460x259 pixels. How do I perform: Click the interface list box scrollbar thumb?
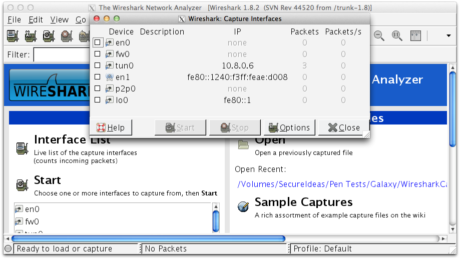click(x=216, y=221)
